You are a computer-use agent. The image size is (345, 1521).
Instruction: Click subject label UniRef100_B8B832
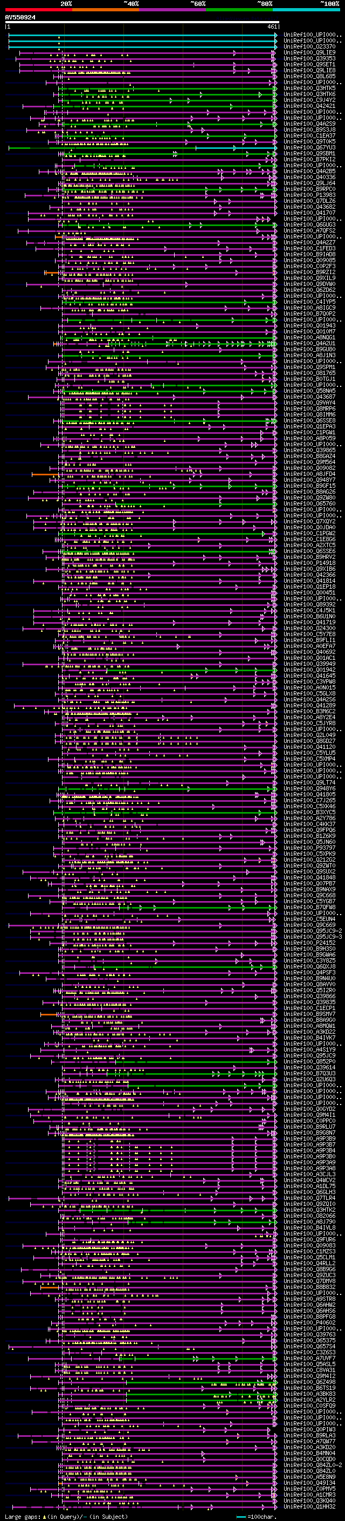pyautogui.click(x=309, y=1287)
